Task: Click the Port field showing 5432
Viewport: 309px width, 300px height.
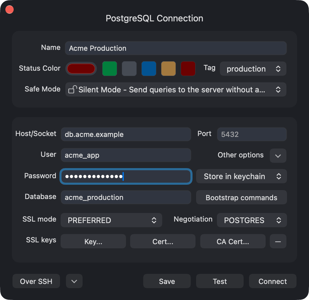Action: (252, 134)
